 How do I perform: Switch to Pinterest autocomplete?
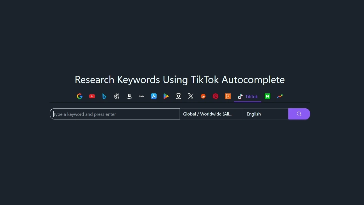tap(216, 96)
